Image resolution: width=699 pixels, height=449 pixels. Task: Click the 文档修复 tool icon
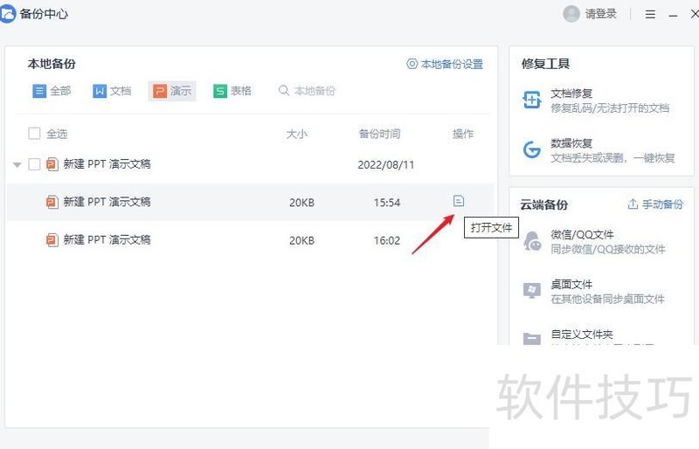(x=532, y=100)
